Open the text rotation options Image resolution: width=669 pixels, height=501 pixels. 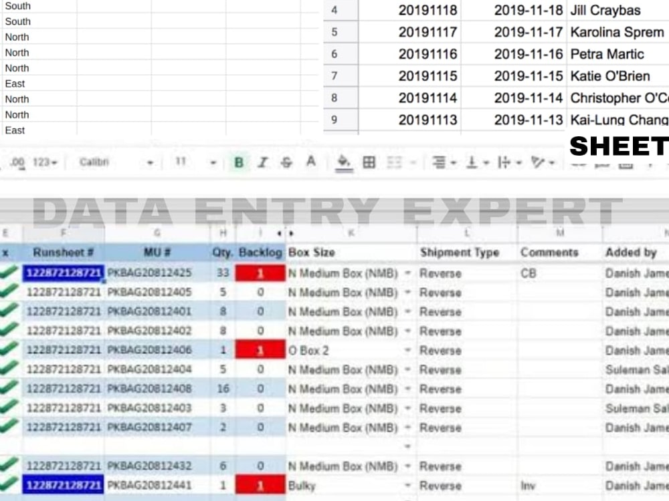click(x=543, y=162)
